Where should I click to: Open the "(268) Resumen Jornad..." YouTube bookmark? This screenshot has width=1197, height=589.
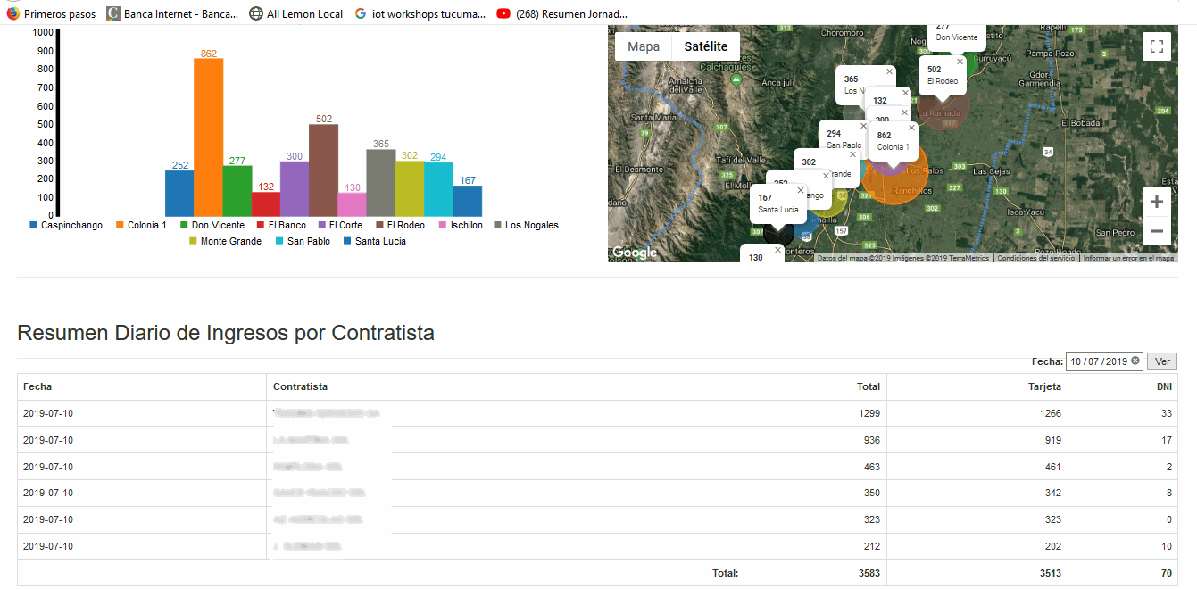point(564,13)
